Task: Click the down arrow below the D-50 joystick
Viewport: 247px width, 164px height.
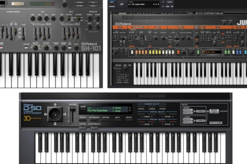Action: click(x=55, y=124)
